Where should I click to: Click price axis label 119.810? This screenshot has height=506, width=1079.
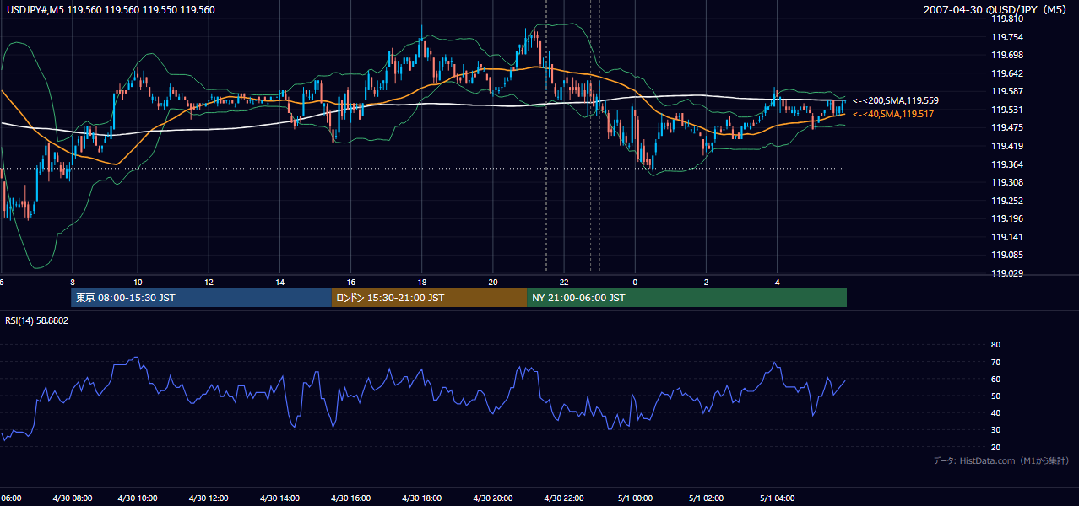(1006, 19)
